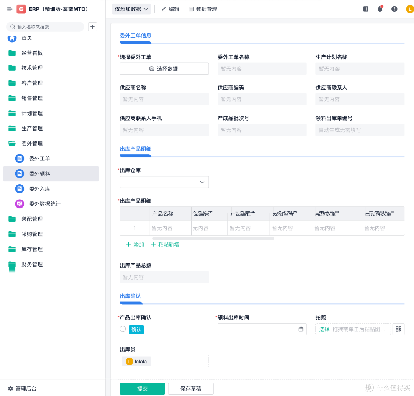The height and width of the screenshot is (396, 414).
Task: Open the 仅添加数据 dropdown
Action: [x=131, y=9]
